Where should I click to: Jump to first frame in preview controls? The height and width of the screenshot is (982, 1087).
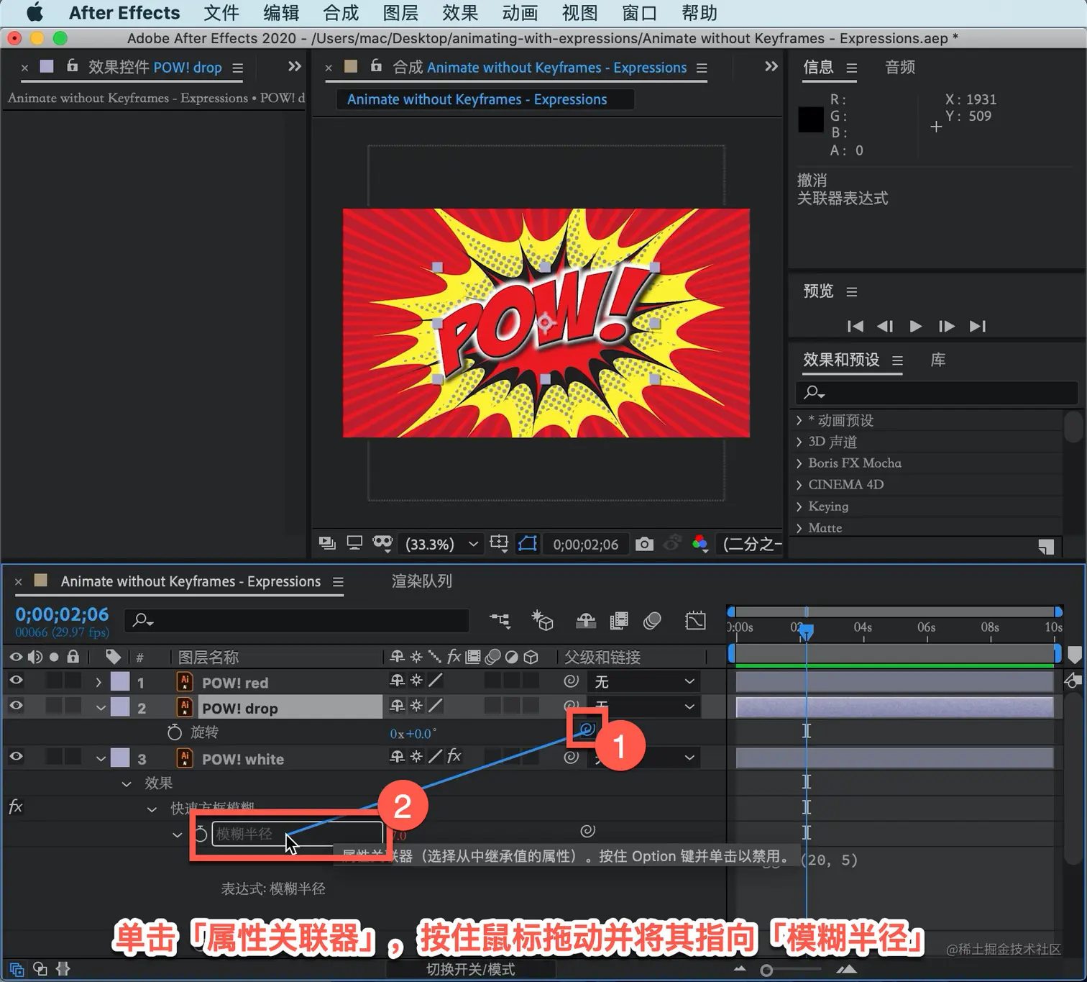click(855, 326)
